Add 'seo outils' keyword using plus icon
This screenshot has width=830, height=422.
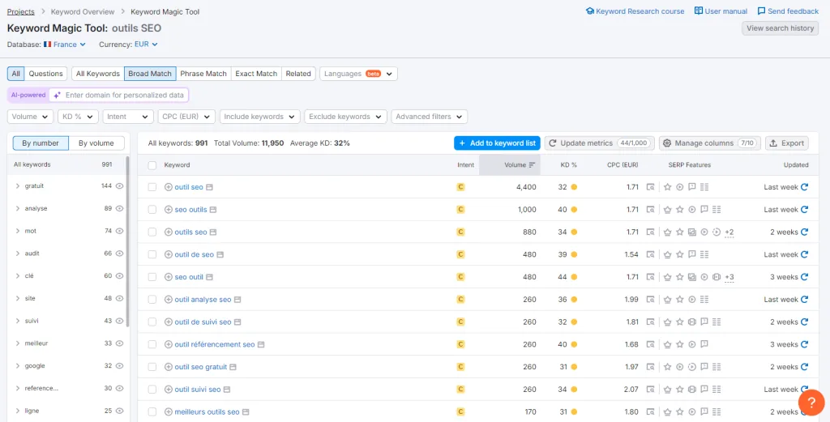pos(169,210)
